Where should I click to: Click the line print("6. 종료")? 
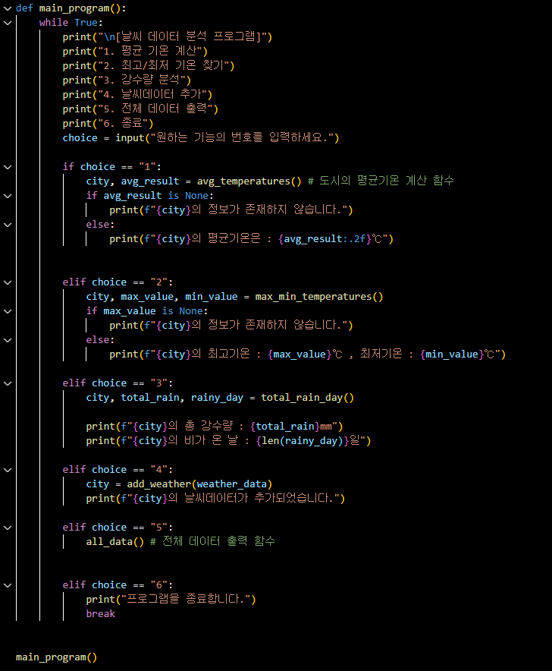click(108, 123)
